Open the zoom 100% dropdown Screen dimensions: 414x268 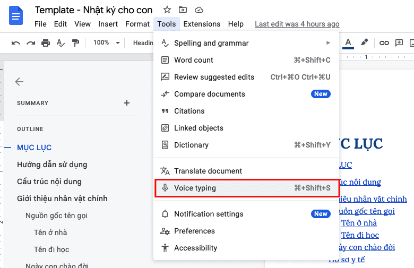click(107, 42)
